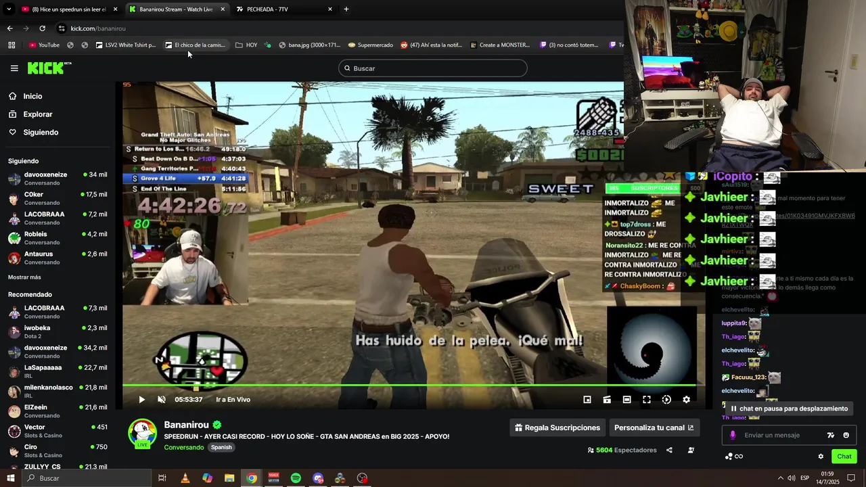Screen dimensions: 866x487
Task: Toggle theater mode on the player
Action: (x=627, y=400)
